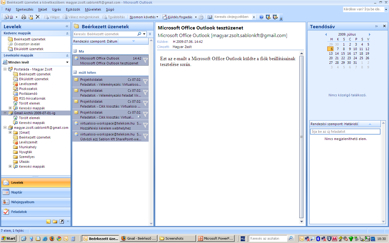Screen dimensions: 389x243
Task: Open the Notes icon in navigation pane bottom
Action: pyautogui.click(x=48, y=221)
